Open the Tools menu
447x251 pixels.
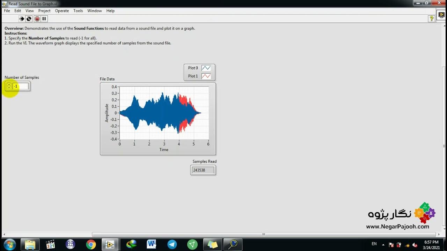78,11
